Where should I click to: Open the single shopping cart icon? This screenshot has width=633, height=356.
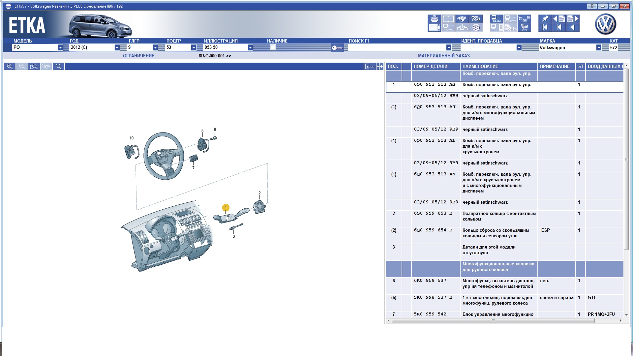[x=524, y=27]
